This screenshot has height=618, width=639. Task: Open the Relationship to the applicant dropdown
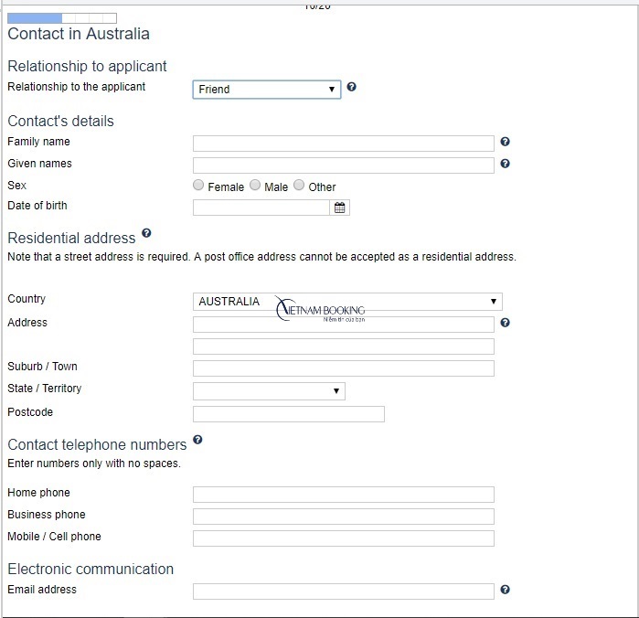(x=266, y=89)
